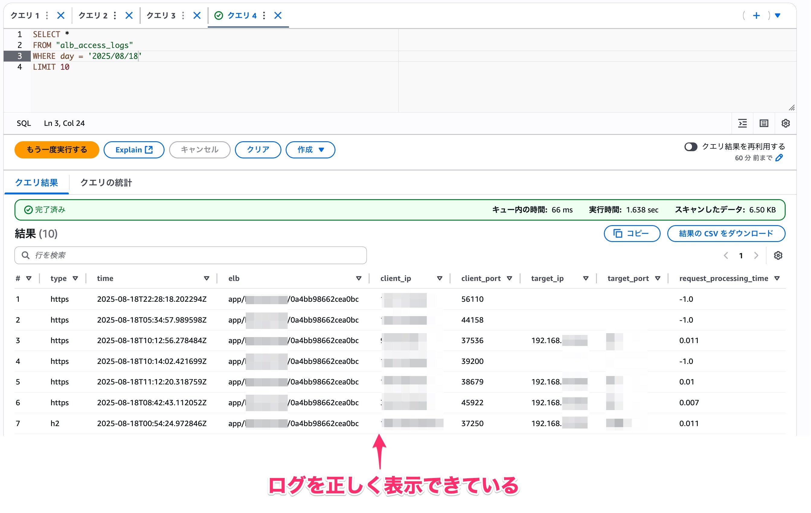Go to the next results page
Image resolution: width=811 pixels, height=513 pixels.
pos(756,256)
